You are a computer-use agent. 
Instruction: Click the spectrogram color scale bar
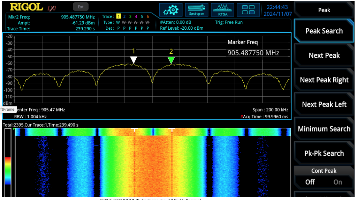8,171
